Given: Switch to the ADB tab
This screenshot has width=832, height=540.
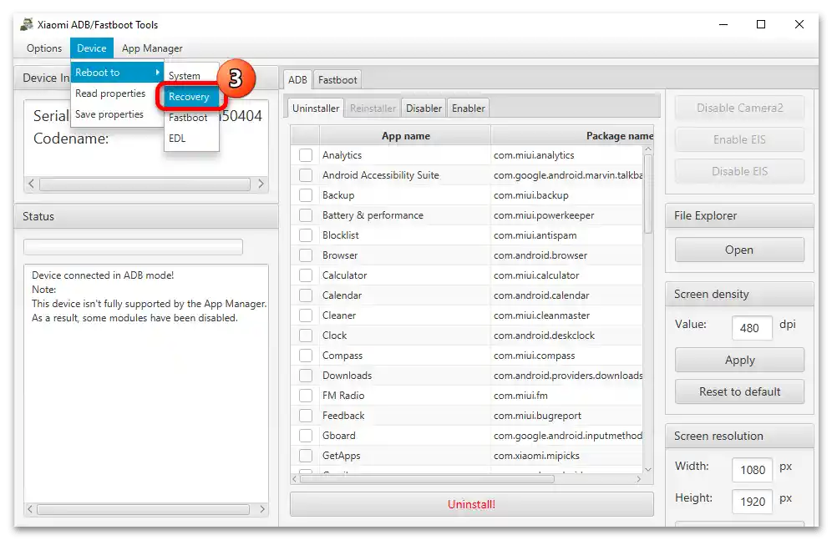Looking at the screenshot, I should [297, 80].
